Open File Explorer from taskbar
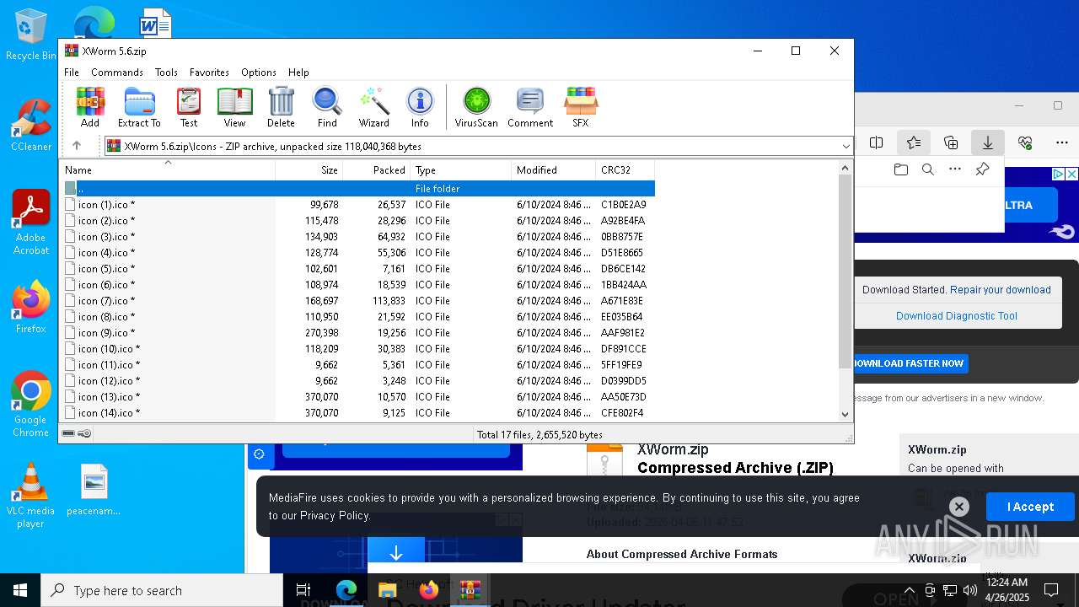This screenshot has width=1079, height=607. pyautogui.click(x=387, y=590)
